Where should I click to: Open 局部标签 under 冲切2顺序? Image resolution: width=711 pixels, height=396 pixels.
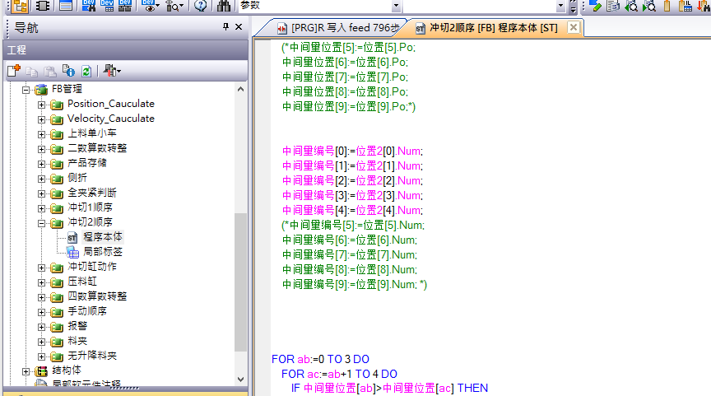(103, 252)
